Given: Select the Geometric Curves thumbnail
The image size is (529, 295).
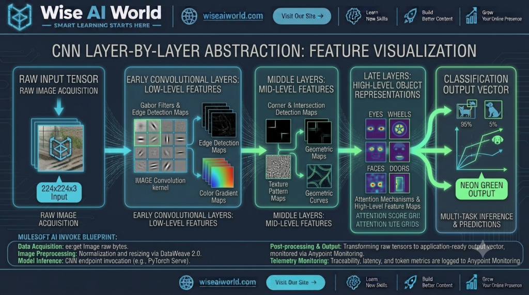Looking at the screenshot, I should coord(319,176).
